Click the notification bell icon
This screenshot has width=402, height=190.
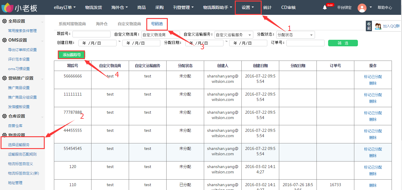click(325, 7)
